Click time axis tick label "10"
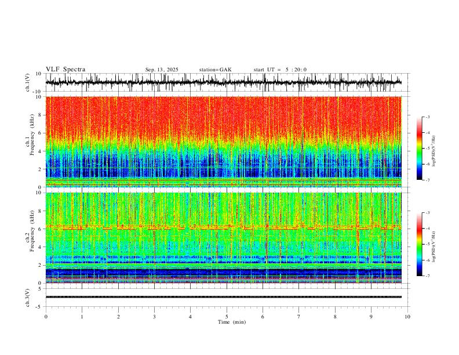The width and height of the screenshot is (459, 355). pos(407,317)
